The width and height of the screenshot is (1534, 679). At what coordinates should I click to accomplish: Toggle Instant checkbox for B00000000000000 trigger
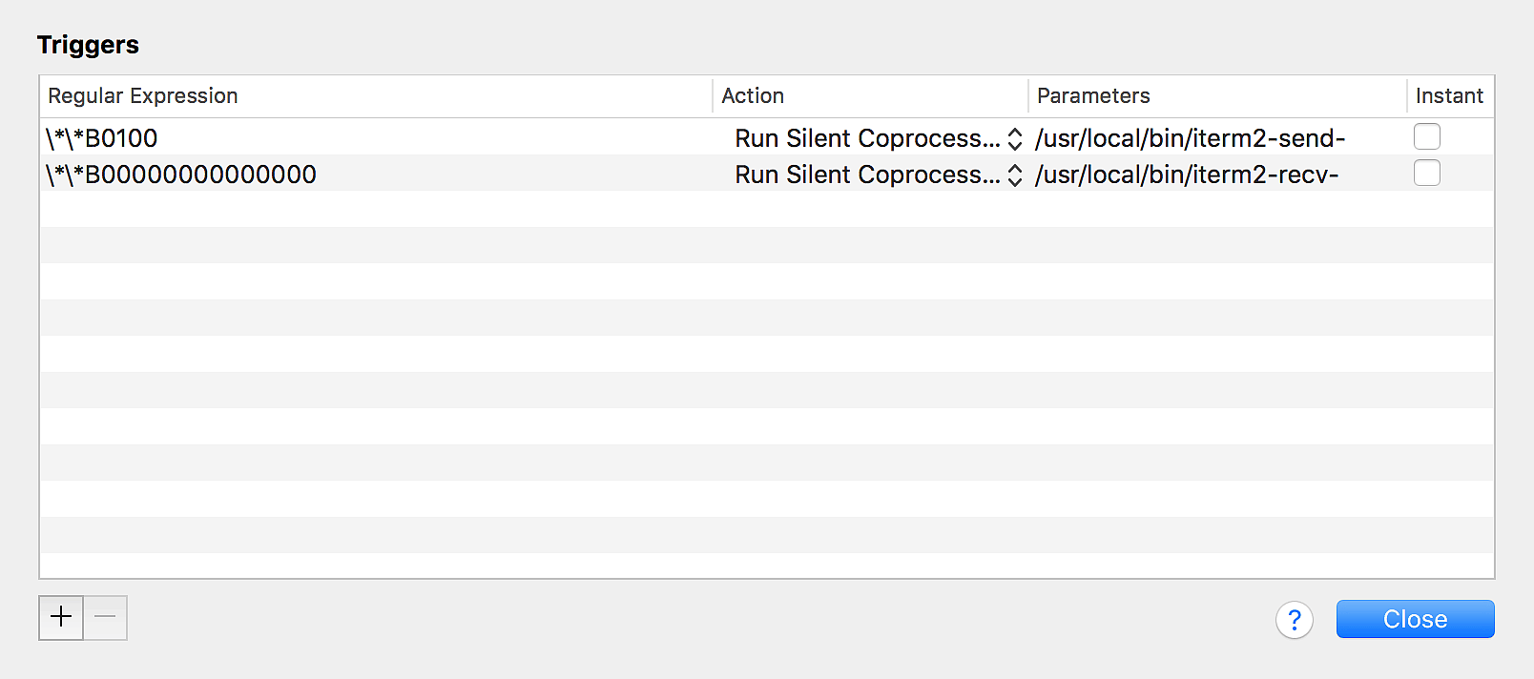[x=1426, y=174]
